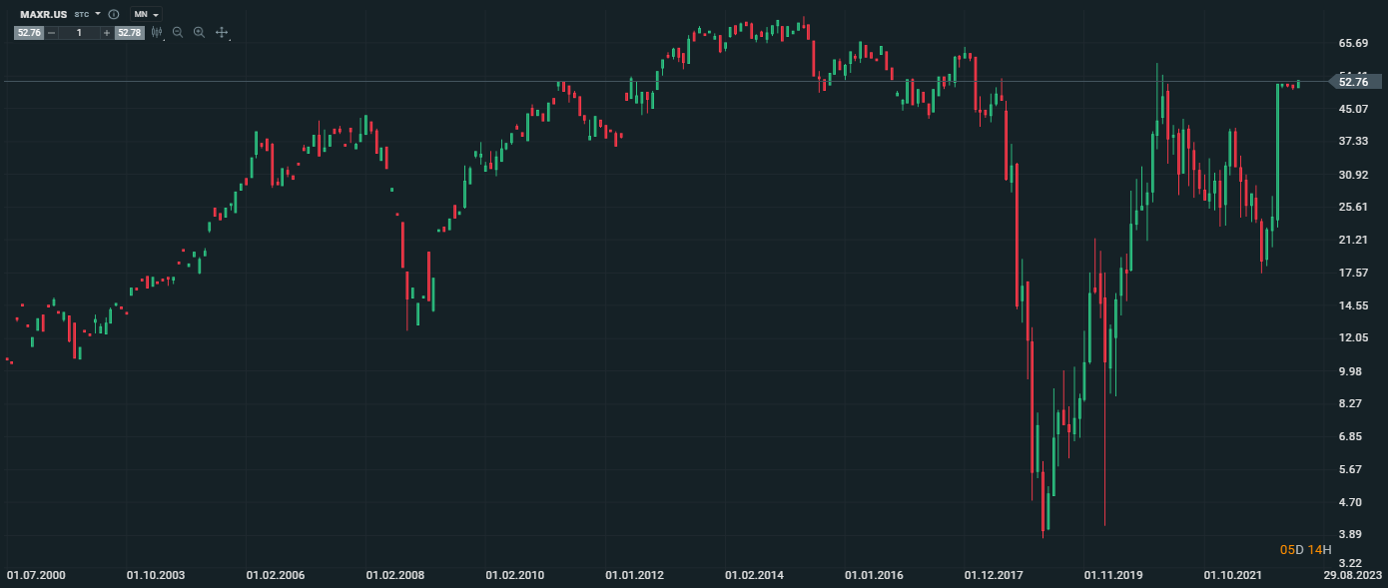Image resolution: width=1388 pixels, height=588 pixels.
Task: Click the 65.69 price axis label
Action: tap(1353, 43)
